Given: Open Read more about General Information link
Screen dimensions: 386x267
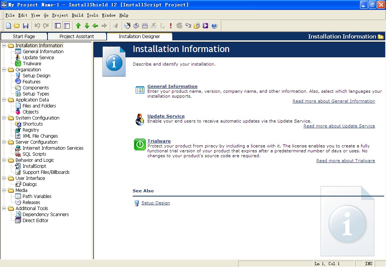Looking at the screenshot, I should point(334,101).
